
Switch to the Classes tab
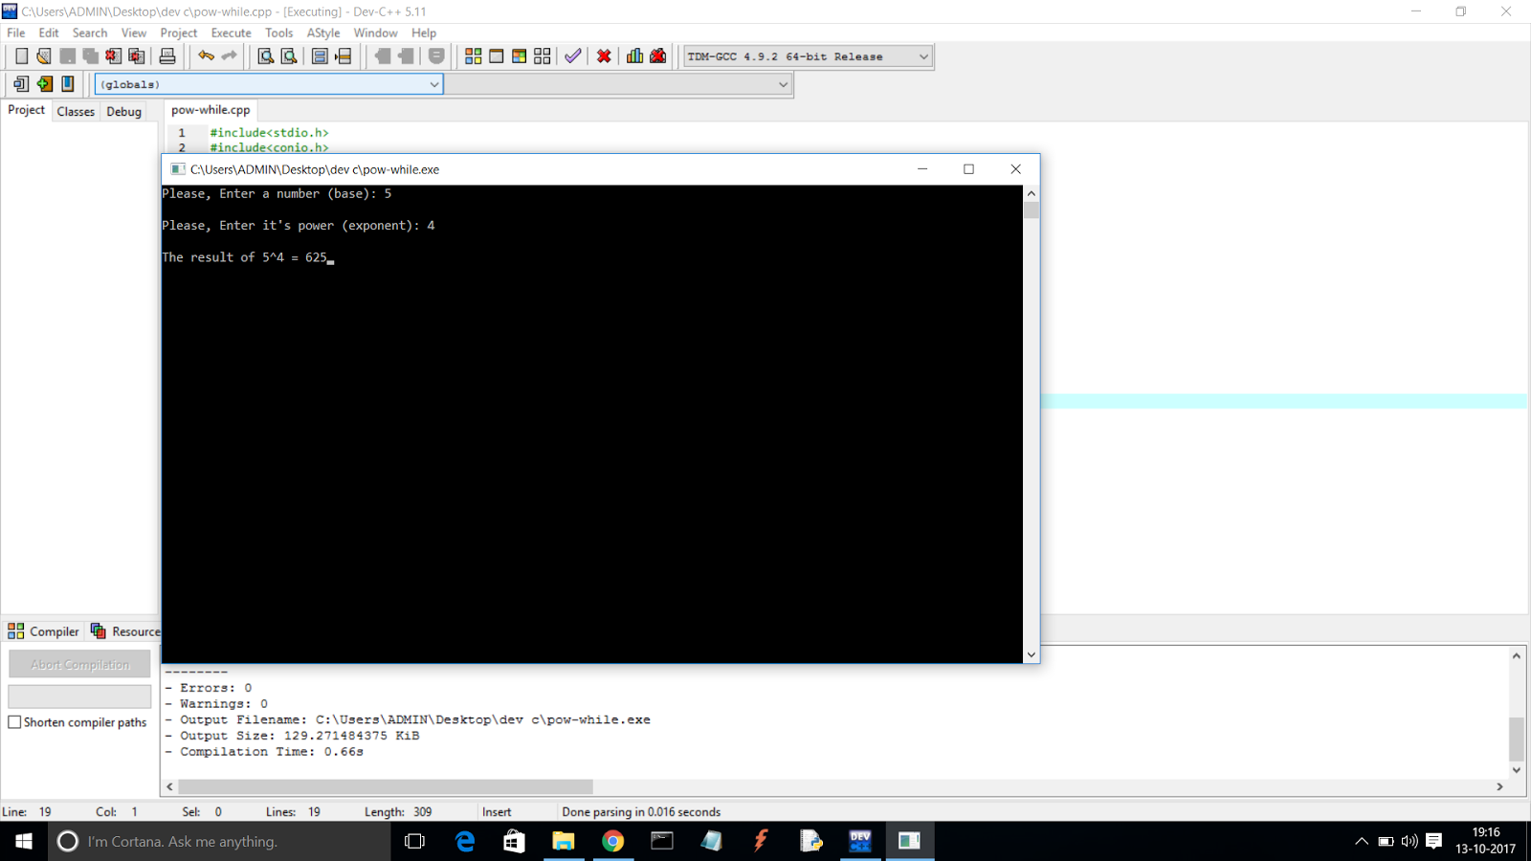[x=76, y=111]
